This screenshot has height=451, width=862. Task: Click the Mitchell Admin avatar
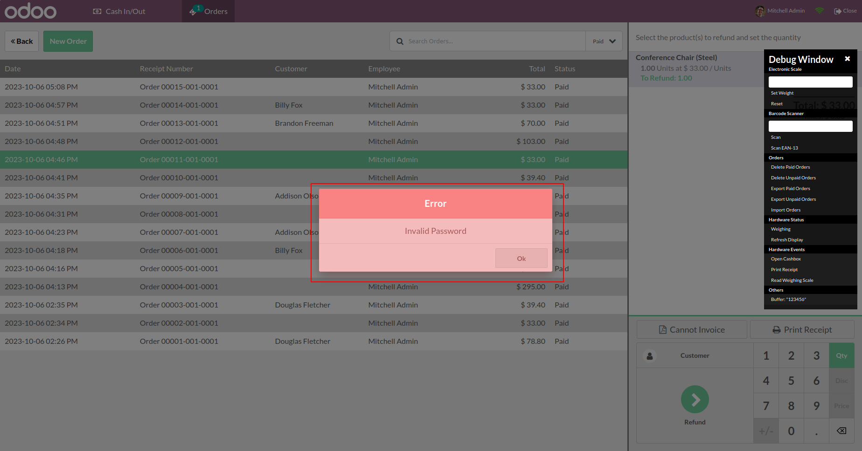pos(760,11)
